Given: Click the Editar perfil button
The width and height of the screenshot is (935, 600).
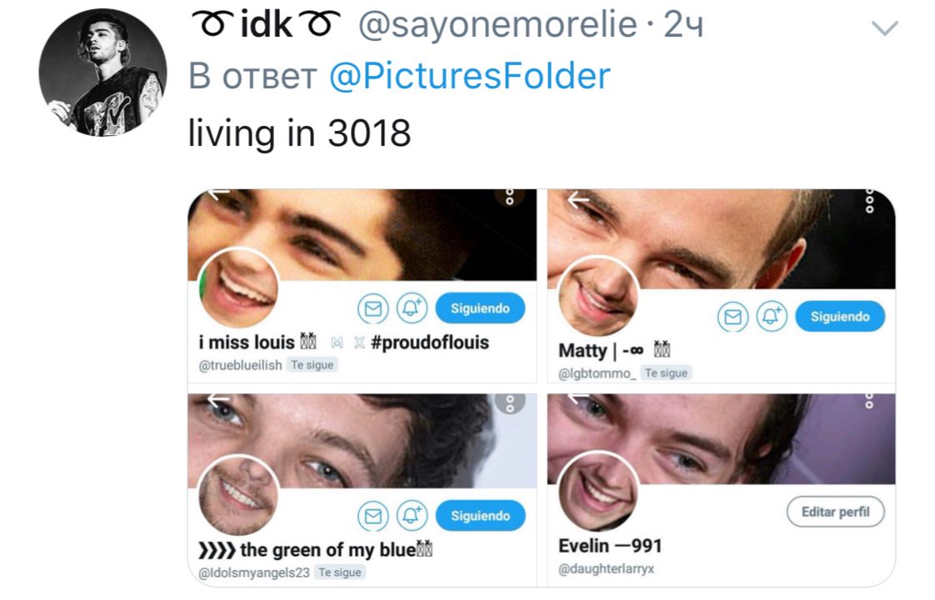Looking at the screenshot, I should point(835,512).
